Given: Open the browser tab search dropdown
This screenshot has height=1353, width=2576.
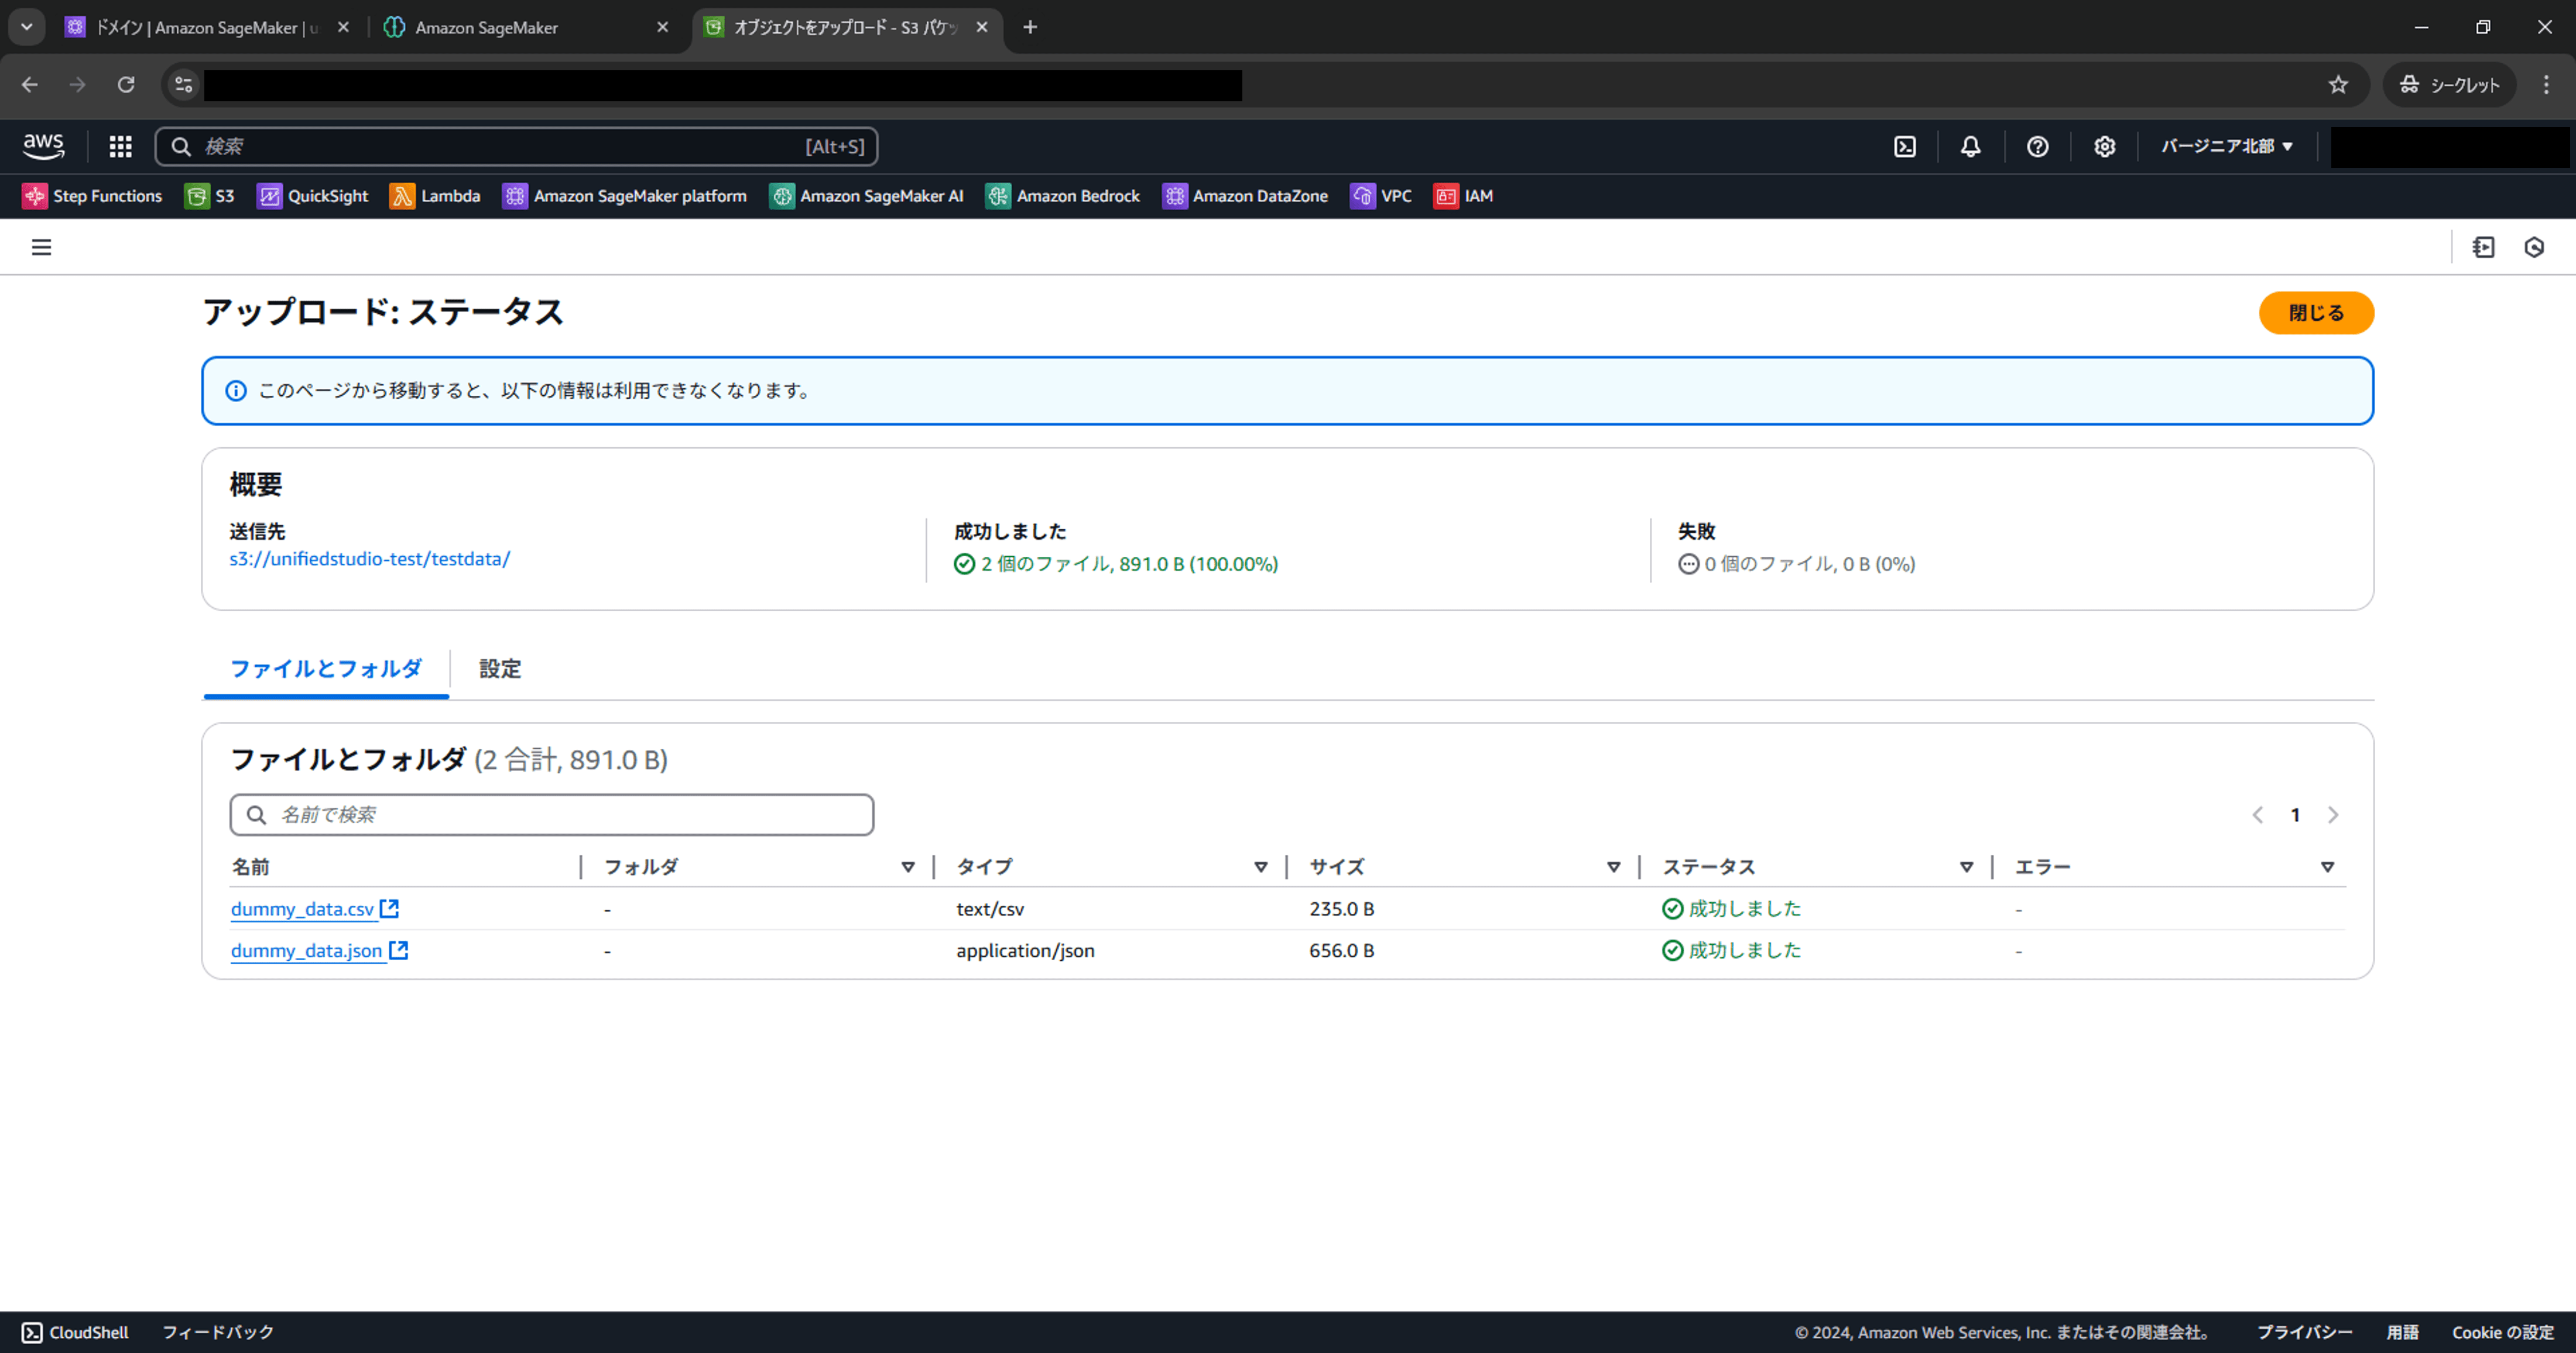Looking at the screenshot, I should 27,27.
